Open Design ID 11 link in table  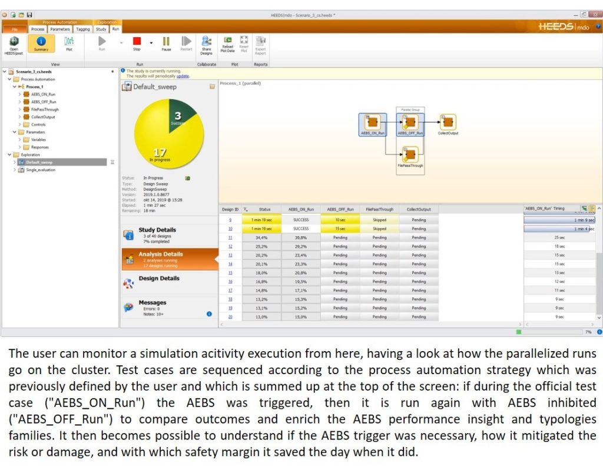[x=230, y=237]
